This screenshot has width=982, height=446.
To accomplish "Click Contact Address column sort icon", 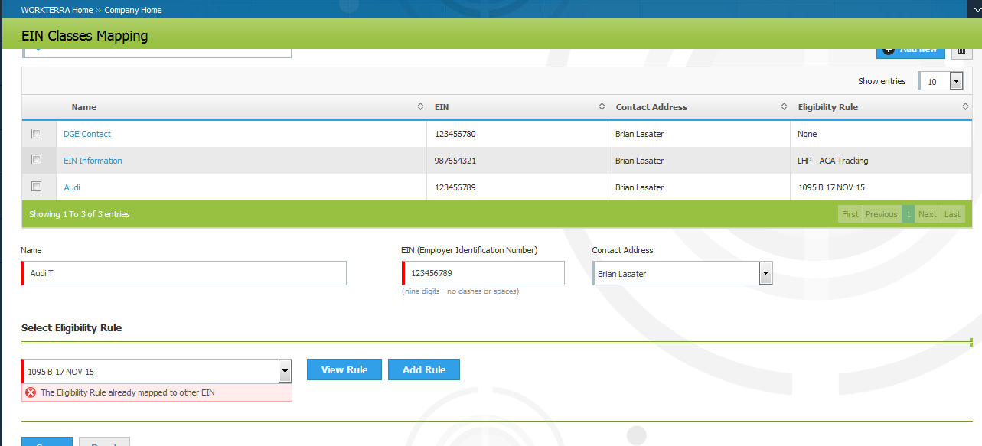I will 784,107.
